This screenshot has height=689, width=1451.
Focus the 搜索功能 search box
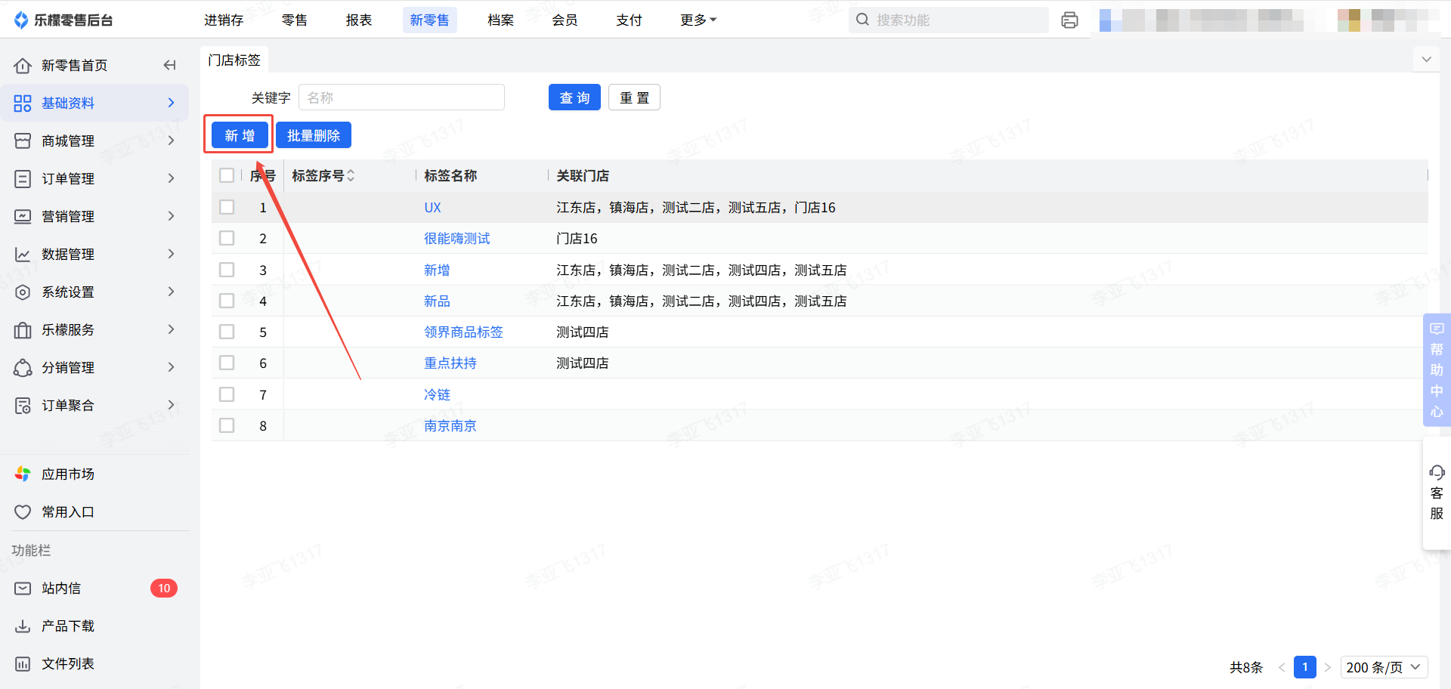click(948, 20)
